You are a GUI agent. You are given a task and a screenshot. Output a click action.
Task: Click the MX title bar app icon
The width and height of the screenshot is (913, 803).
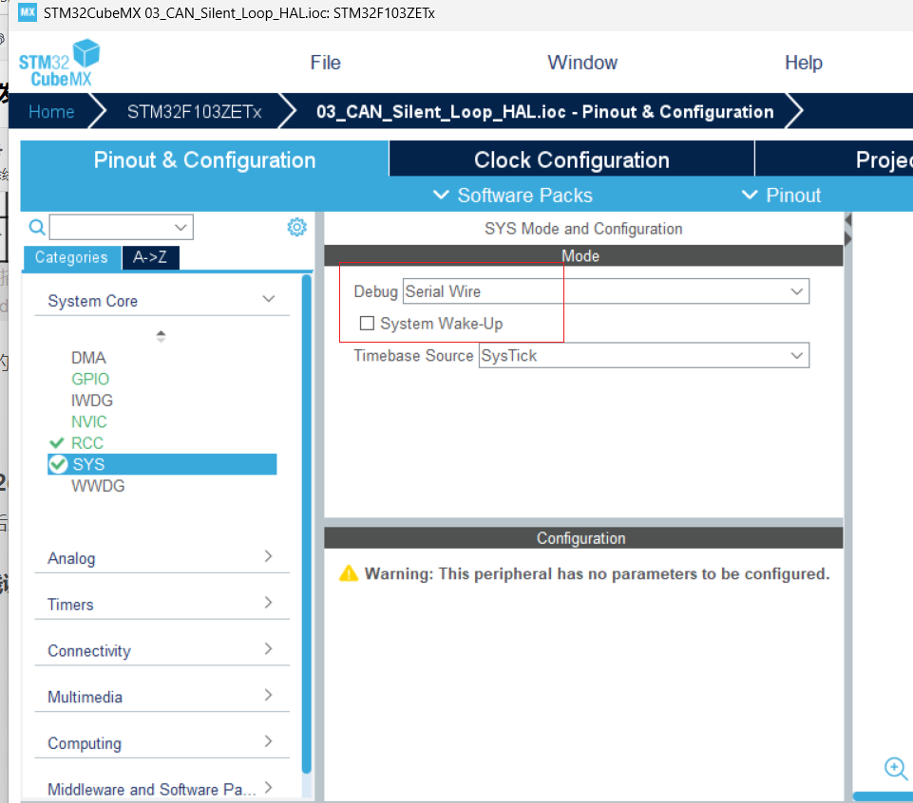[x=28, y=12]
